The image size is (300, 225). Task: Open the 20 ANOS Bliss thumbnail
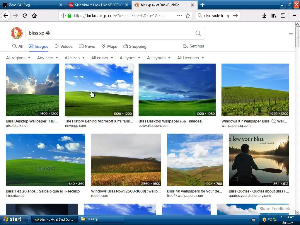click(45, 160)
